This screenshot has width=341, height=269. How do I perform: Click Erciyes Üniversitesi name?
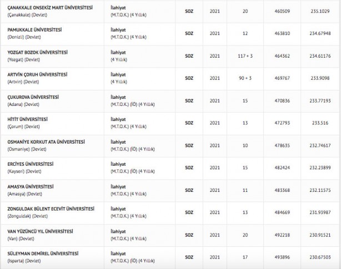click(30, 164)
